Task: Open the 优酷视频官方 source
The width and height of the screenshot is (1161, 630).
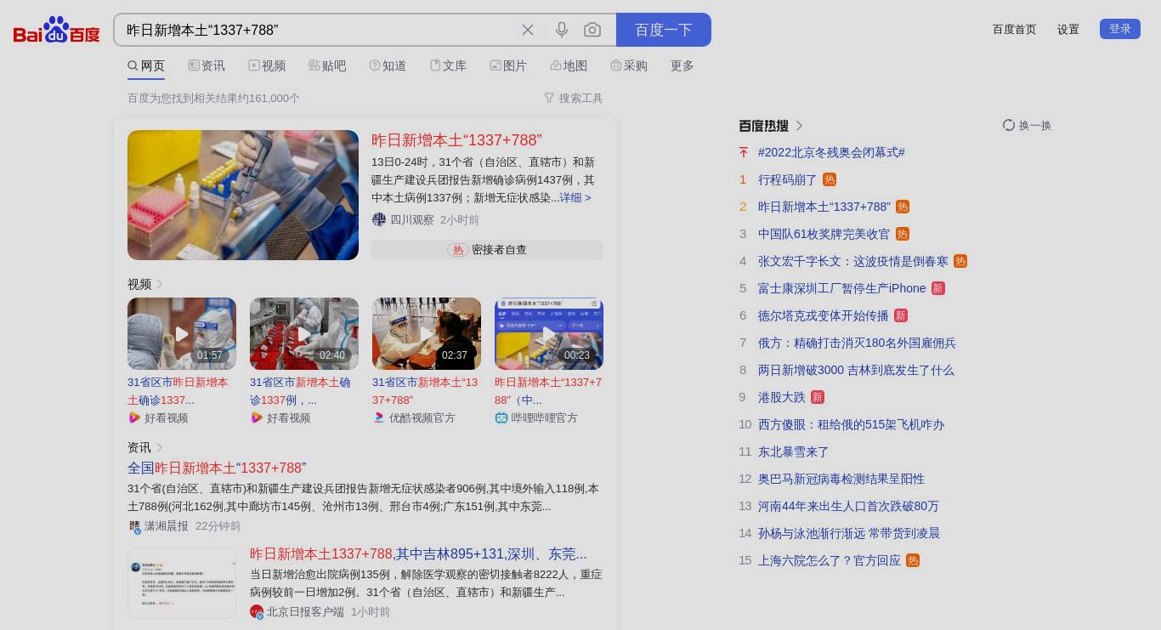Action: click(x=414, y=417)
